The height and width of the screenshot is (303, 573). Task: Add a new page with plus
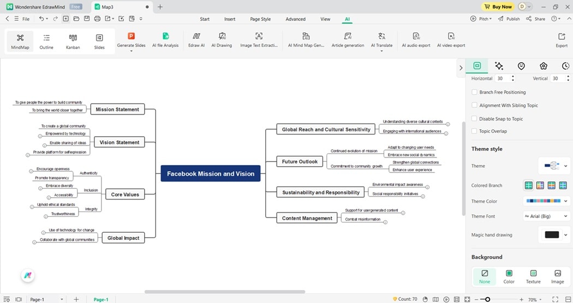coord(76,299)
